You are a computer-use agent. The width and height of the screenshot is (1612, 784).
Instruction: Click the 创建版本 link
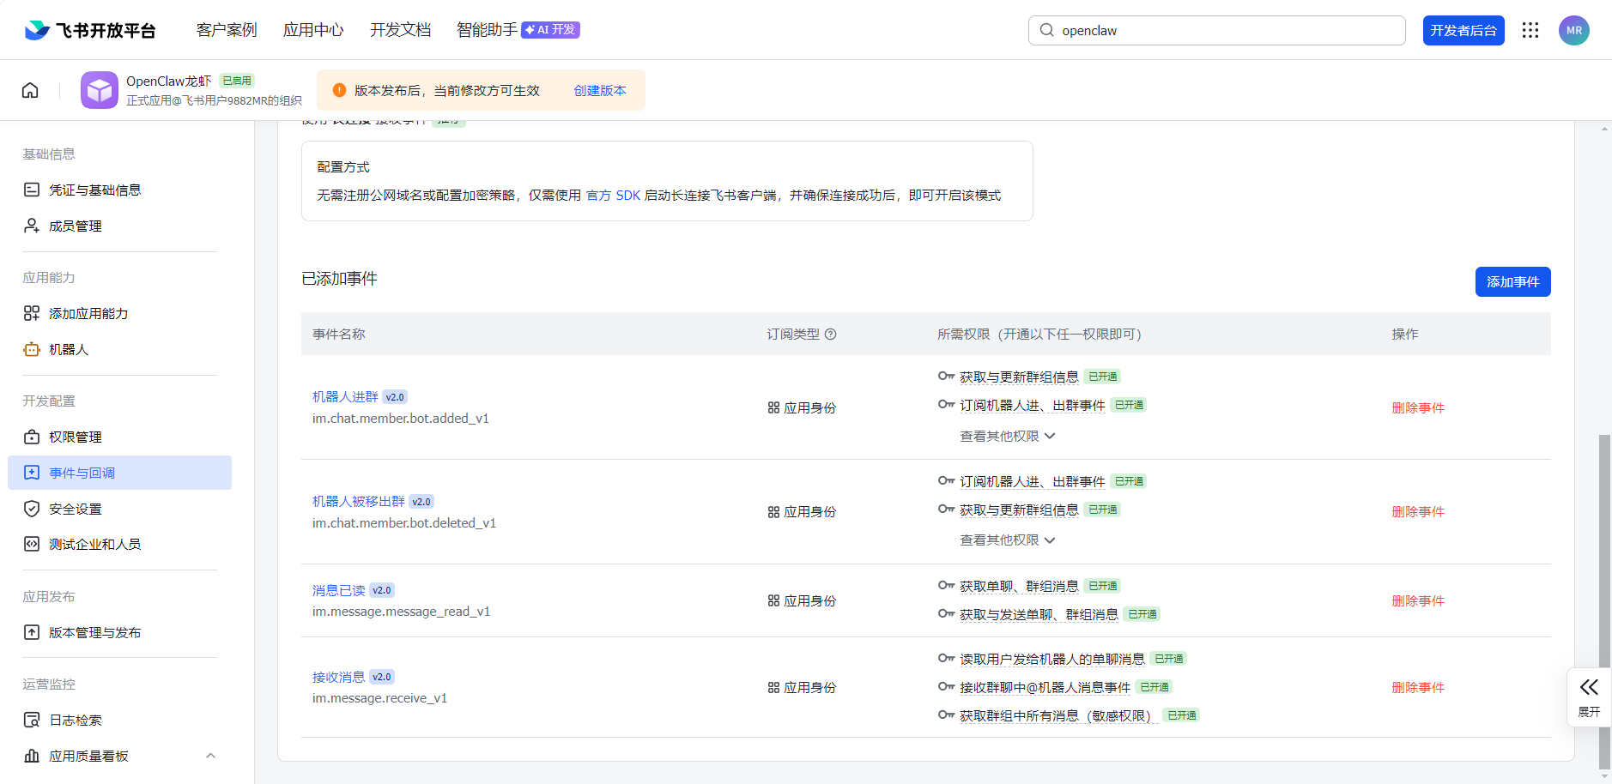[600, 90]
